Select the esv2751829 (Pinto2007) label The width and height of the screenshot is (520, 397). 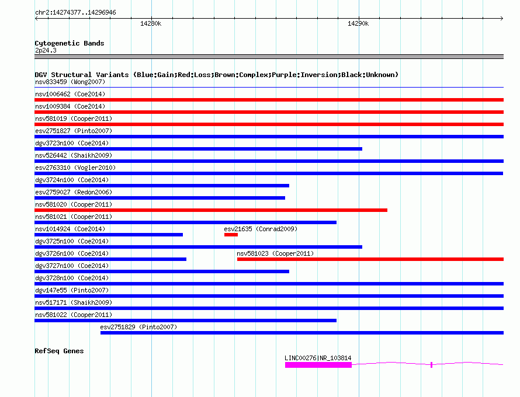coord(138,327)
